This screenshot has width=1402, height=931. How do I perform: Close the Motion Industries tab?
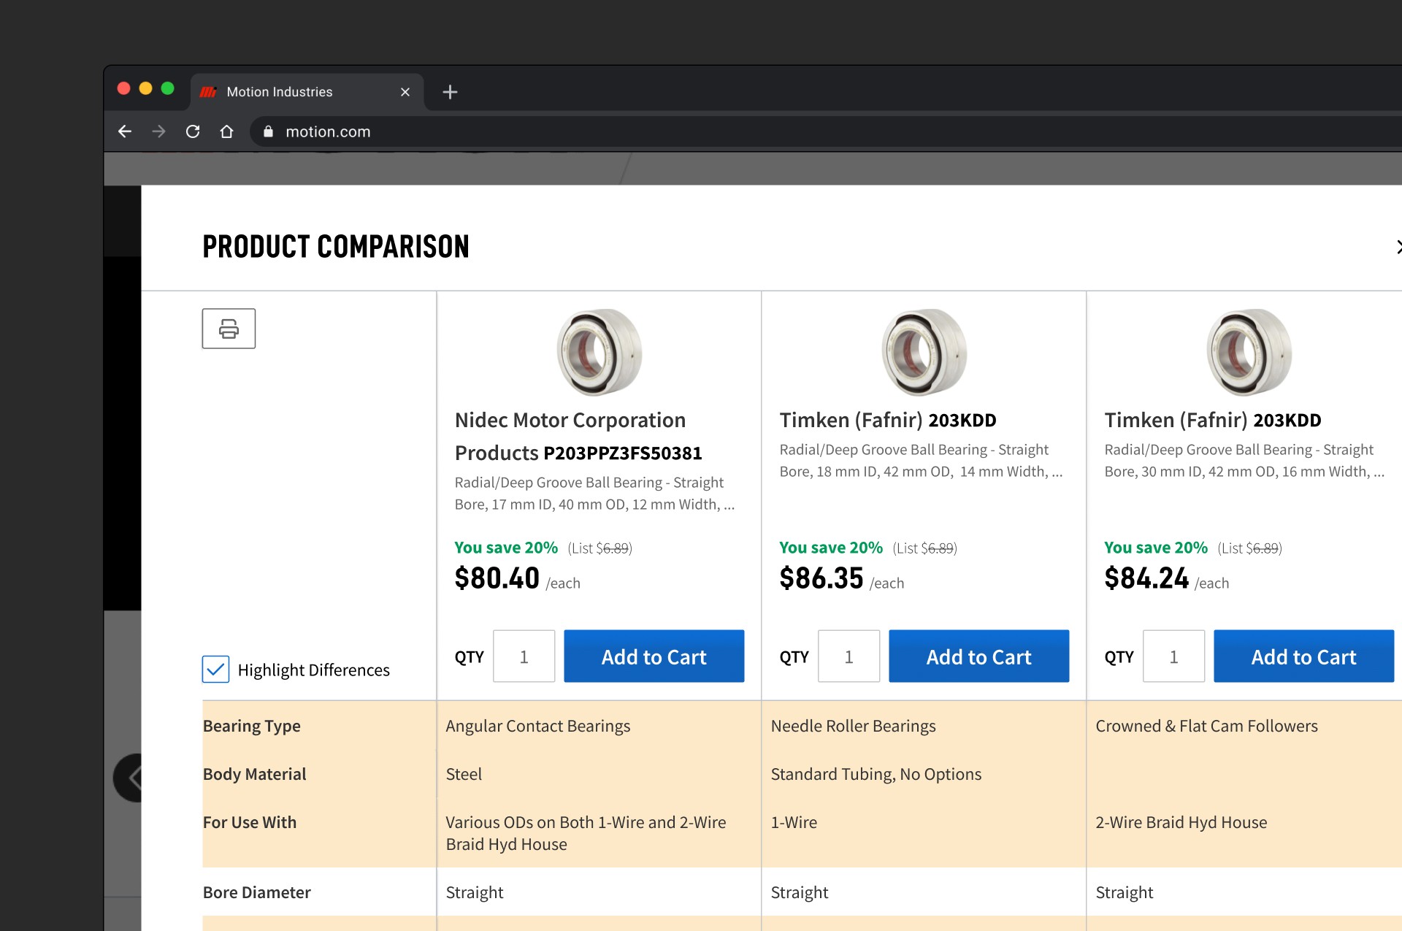pos(405,92)
